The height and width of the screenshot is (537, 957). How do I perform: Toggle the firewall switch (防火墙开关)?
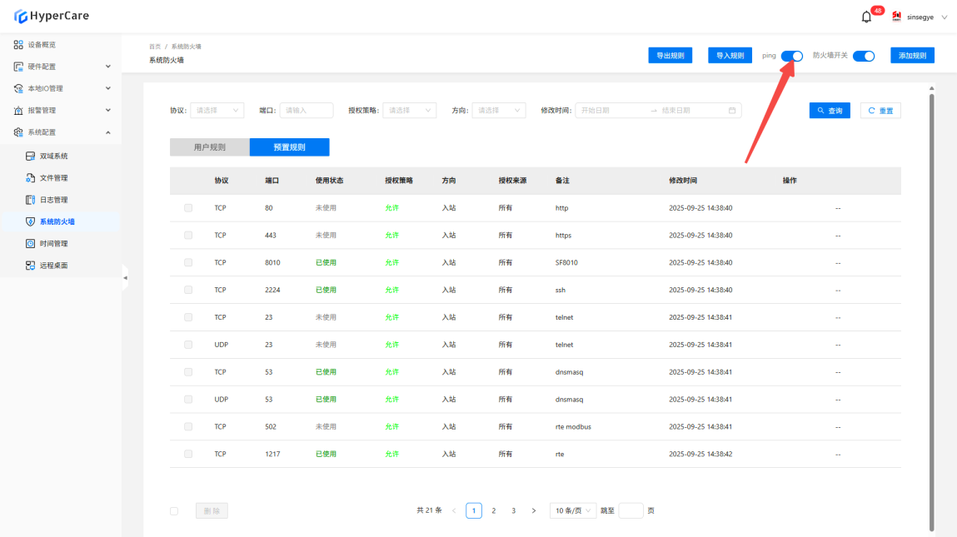click(x=864, y=56)
